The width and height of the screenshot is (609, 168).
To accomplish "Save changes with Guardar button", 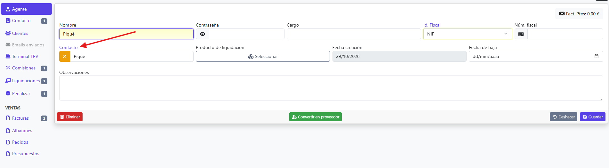I will 593,117.
